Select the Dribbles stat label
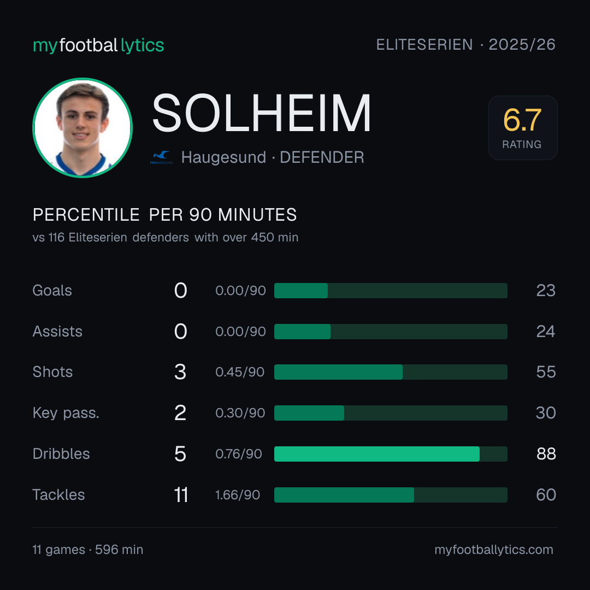590x590 pixels. pyautogui.click(x=61, y=454)
